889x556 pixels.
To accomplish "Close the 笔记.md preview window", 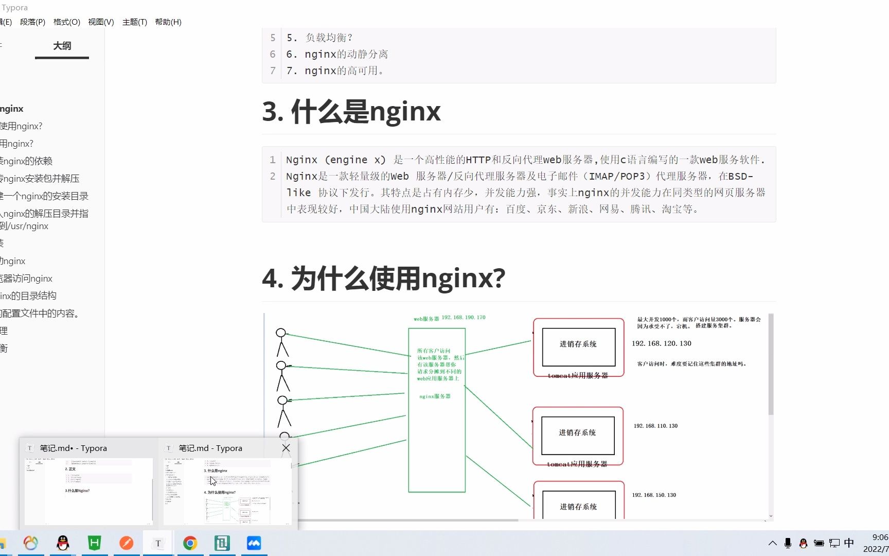I will (x=286, y=448).
